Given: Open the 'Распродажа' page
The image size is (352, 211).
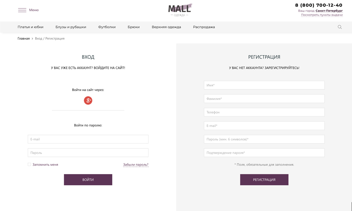Looking at the screenshot, I should point(203,27).
